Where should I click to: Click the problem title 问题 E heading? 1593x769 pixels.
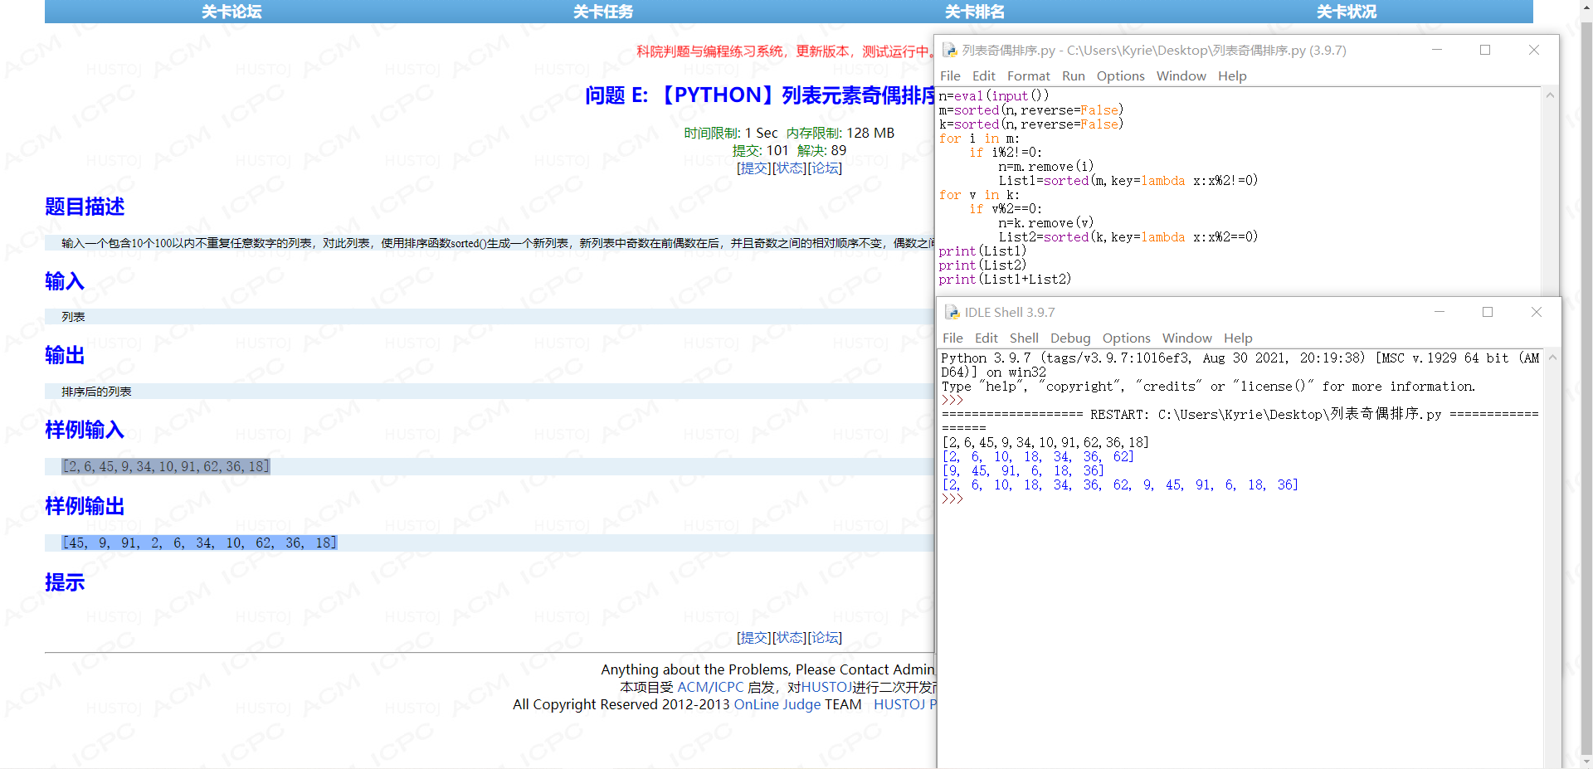pyautogui.click(x=760, y=95)
